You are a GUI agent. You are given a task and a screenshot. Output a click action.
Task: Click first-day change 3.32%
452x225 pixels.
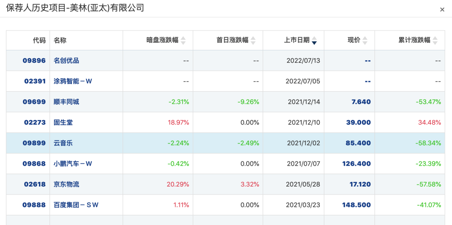250,184
